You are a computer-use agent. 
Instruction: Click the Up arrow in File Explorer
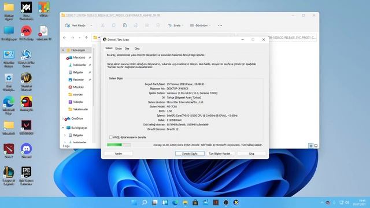86,38
